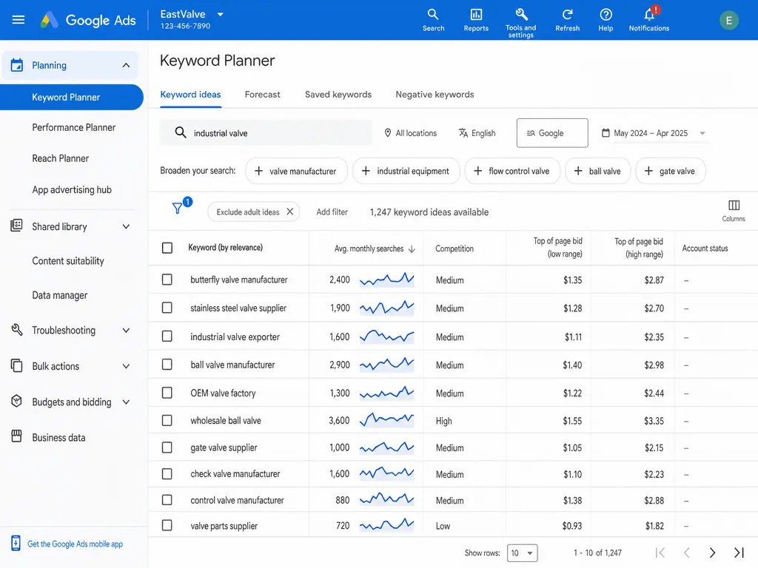Jump to the last results page
This screenshot has width=758, height=568.
(x=739, y=552)
